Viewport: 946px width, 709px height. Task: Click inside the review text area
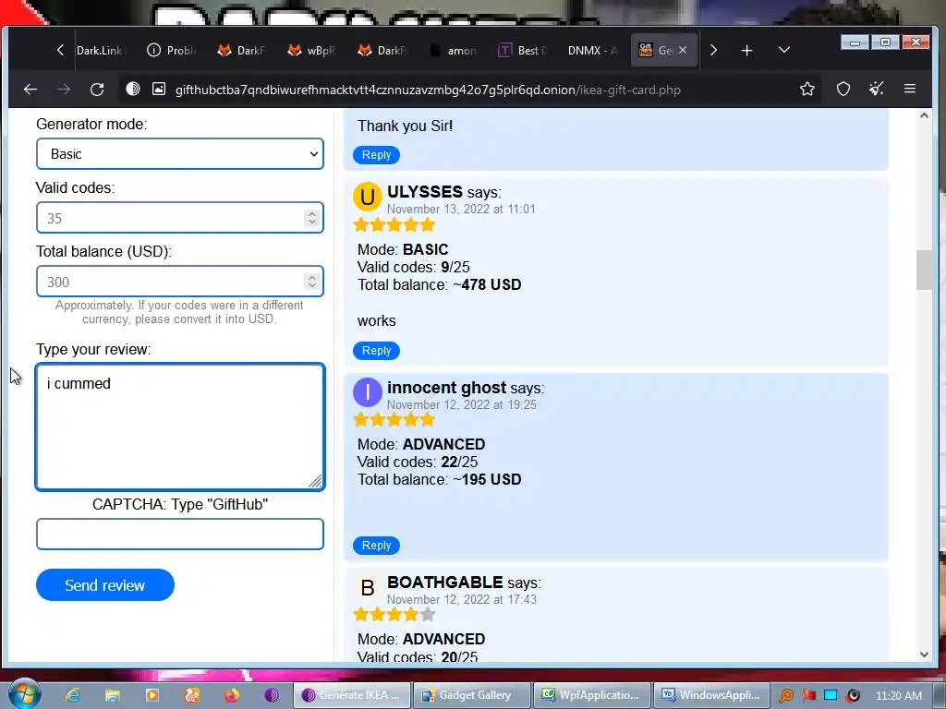coord(180,427)
